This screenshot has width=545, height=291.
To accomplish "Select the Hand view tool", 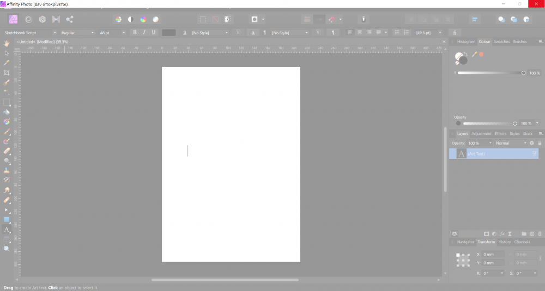I will tap(7, 43).
